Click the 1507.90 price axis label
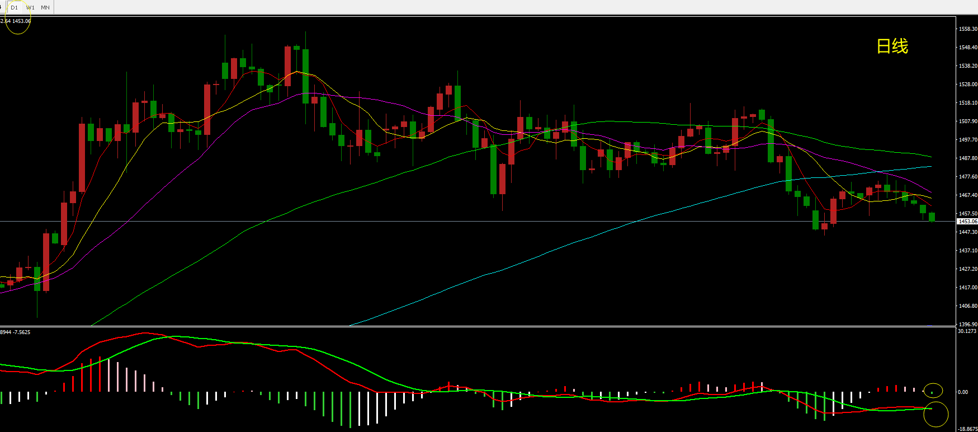This screenshot has height=432, width=978. pos(968,121)
